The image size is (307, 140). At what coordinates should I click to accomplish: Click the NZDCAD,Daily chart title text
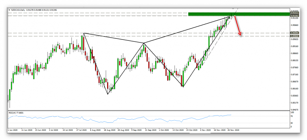click(18, 11)
